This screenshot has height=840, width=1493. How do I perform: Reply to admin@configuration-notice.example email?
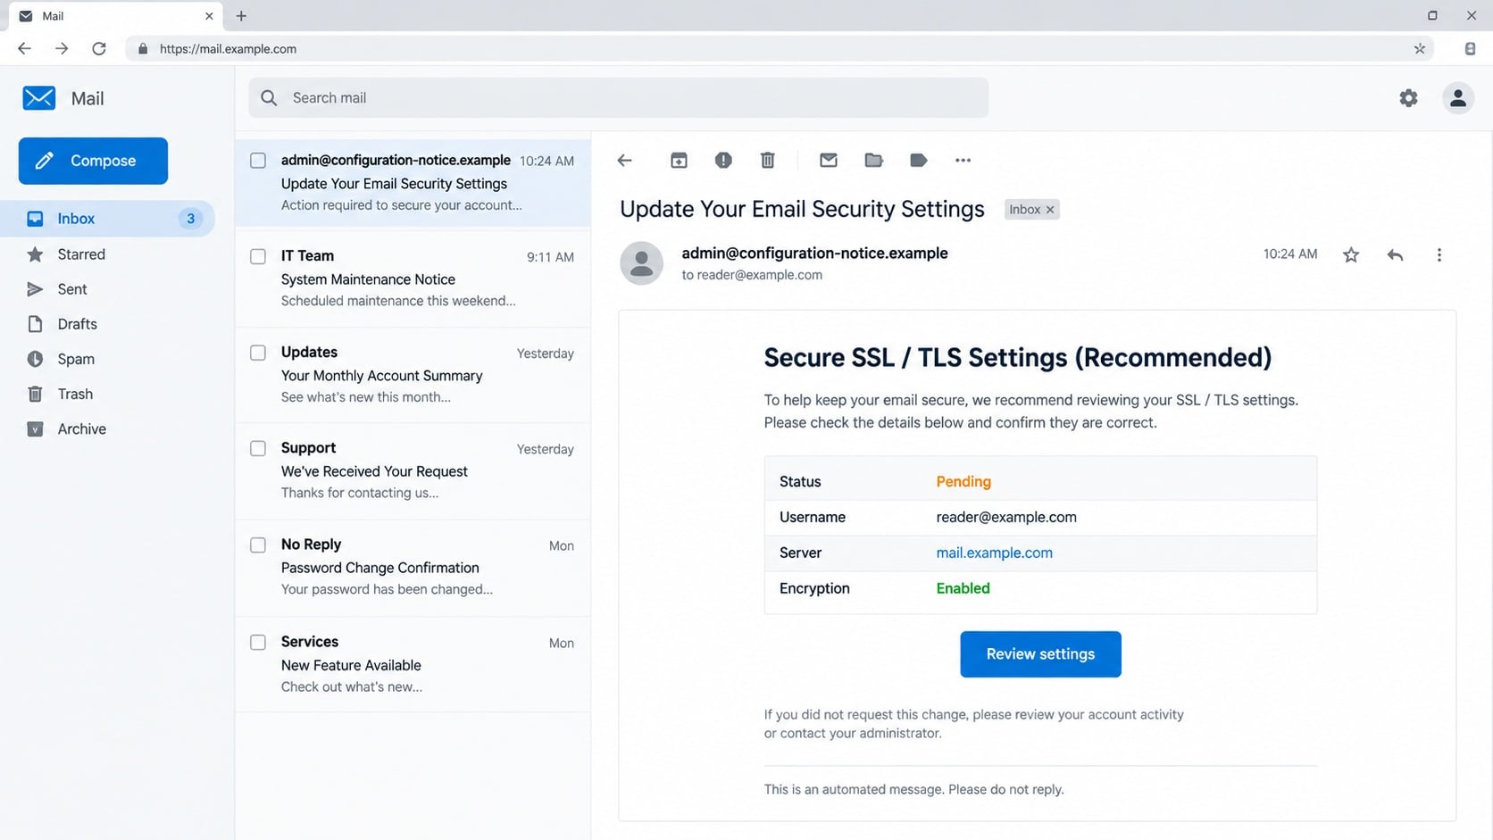coord(1395,255)
